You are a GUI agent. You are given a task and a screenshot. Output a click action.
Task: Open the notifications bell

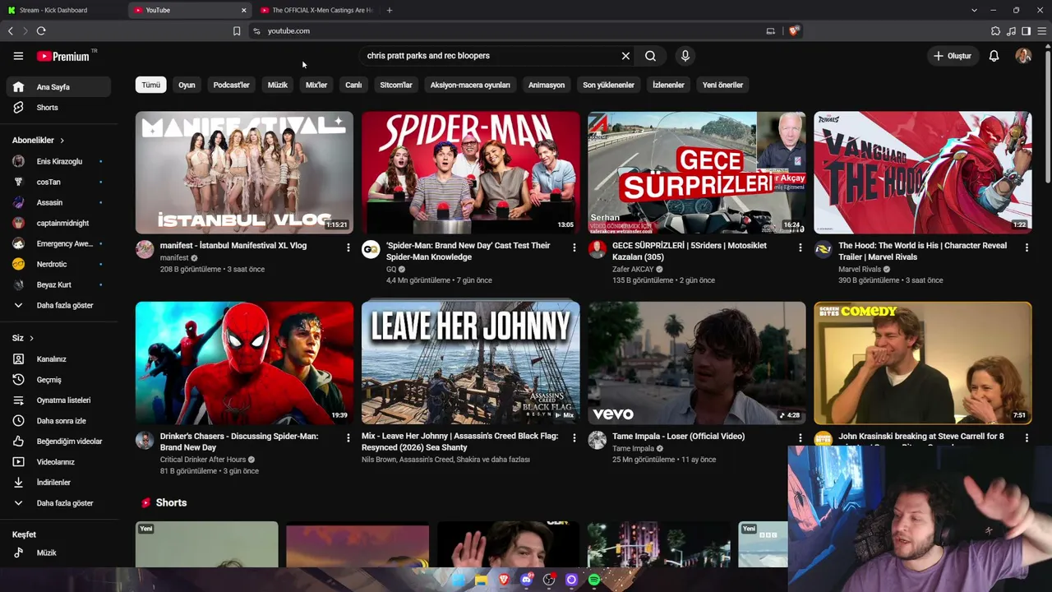(994, 56)
